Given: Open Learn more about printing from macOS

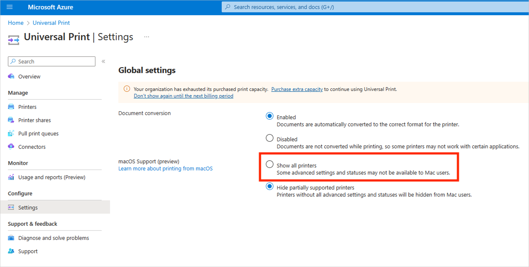Looking at the screenshot, I should 165,169.
